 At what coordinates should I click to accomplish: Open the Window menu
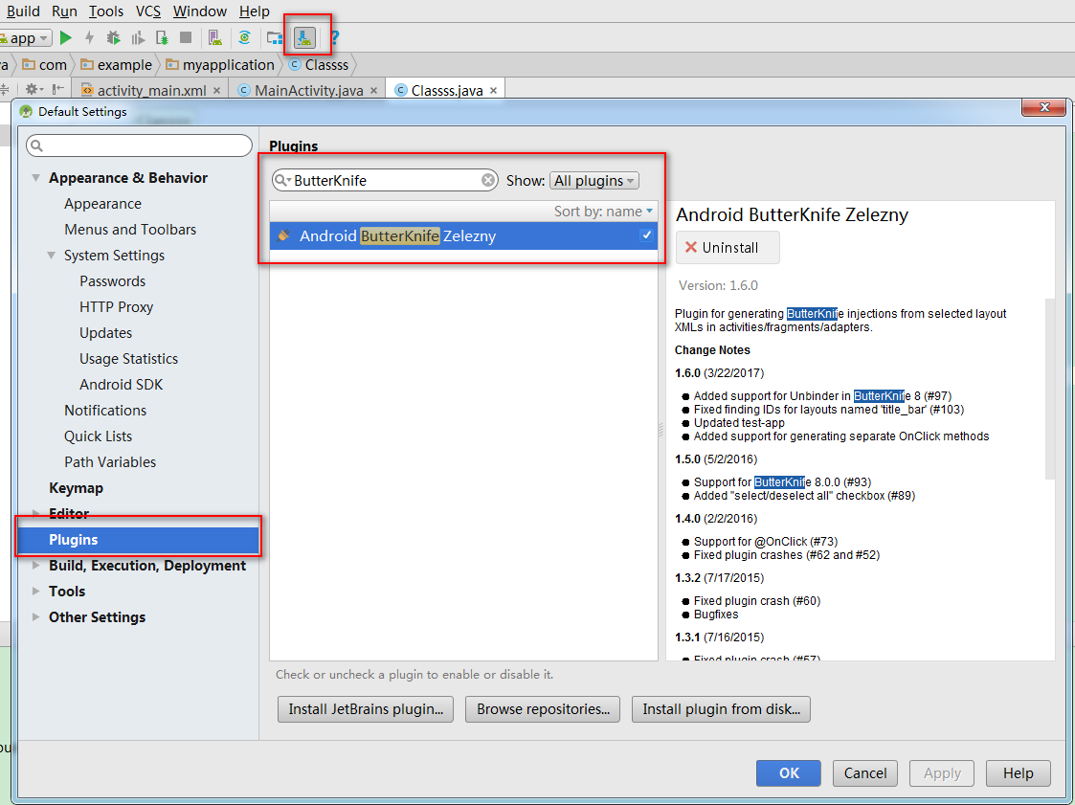coord(199,11)
